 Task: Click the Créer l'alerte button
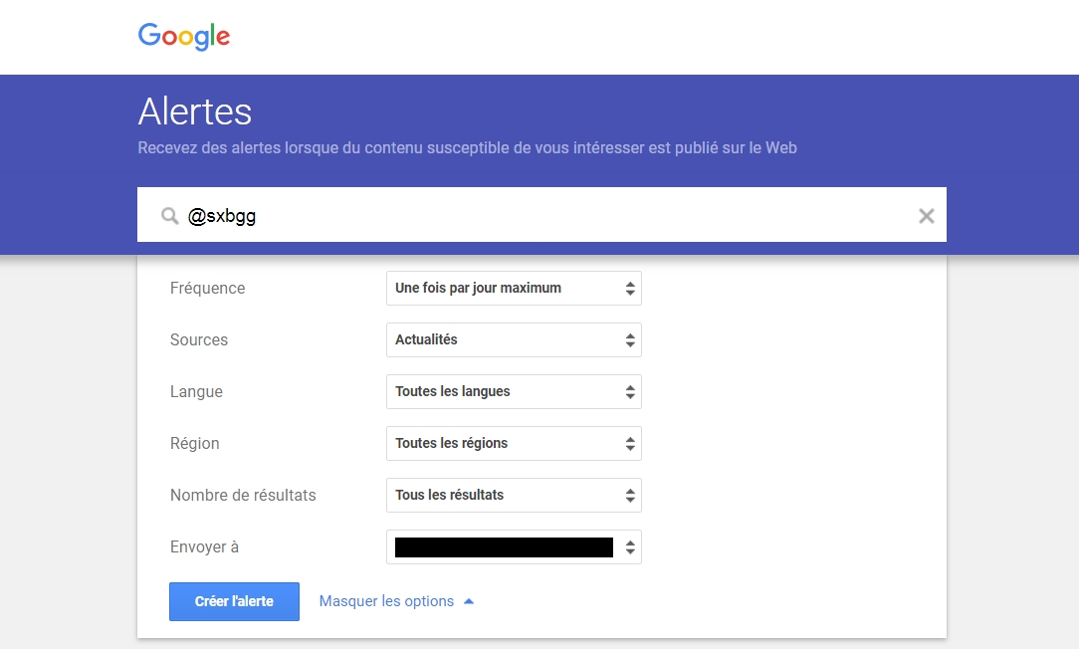click(234, 601)
